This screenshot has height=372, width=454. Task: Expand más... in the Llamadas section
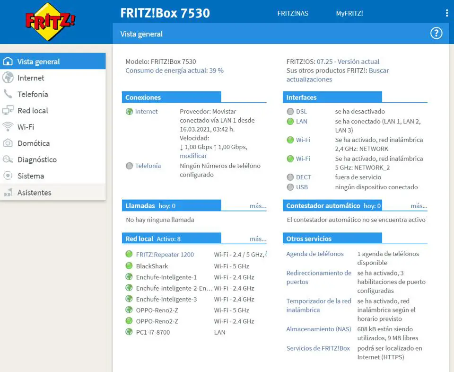click(258, 206)
